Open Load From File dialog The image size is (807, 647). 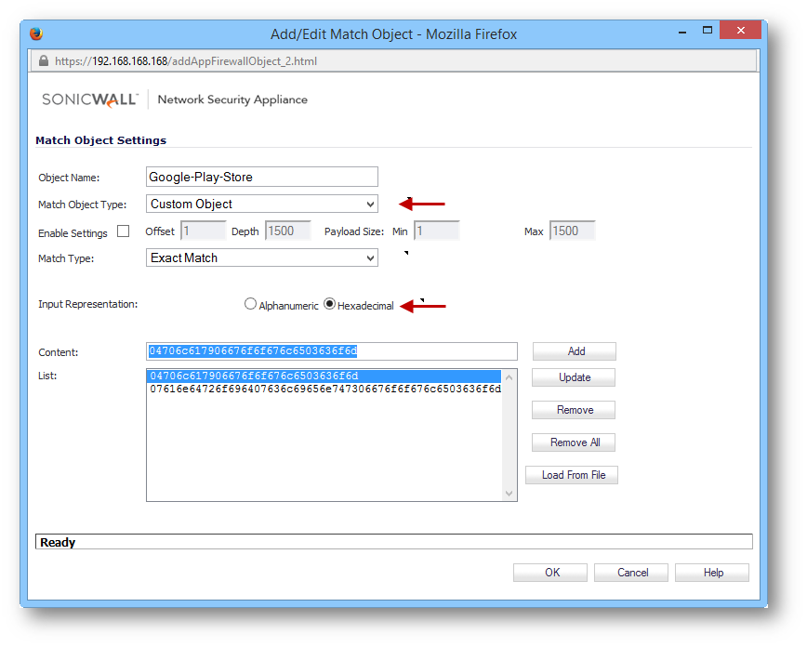pos(573,475)
